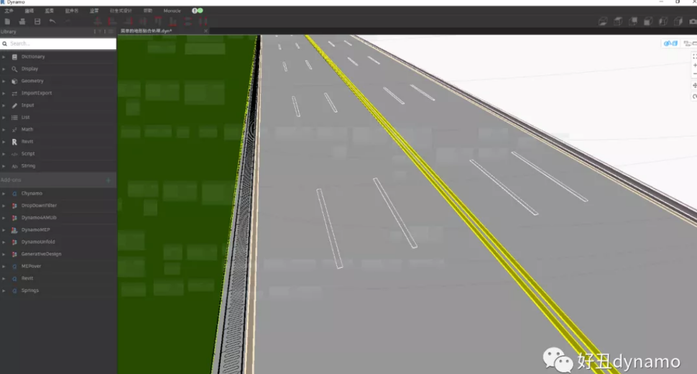Select the Dynamo4AMLib add-on label
The width and height of the screenshot is (697, 374).
(x=39, y=217)
